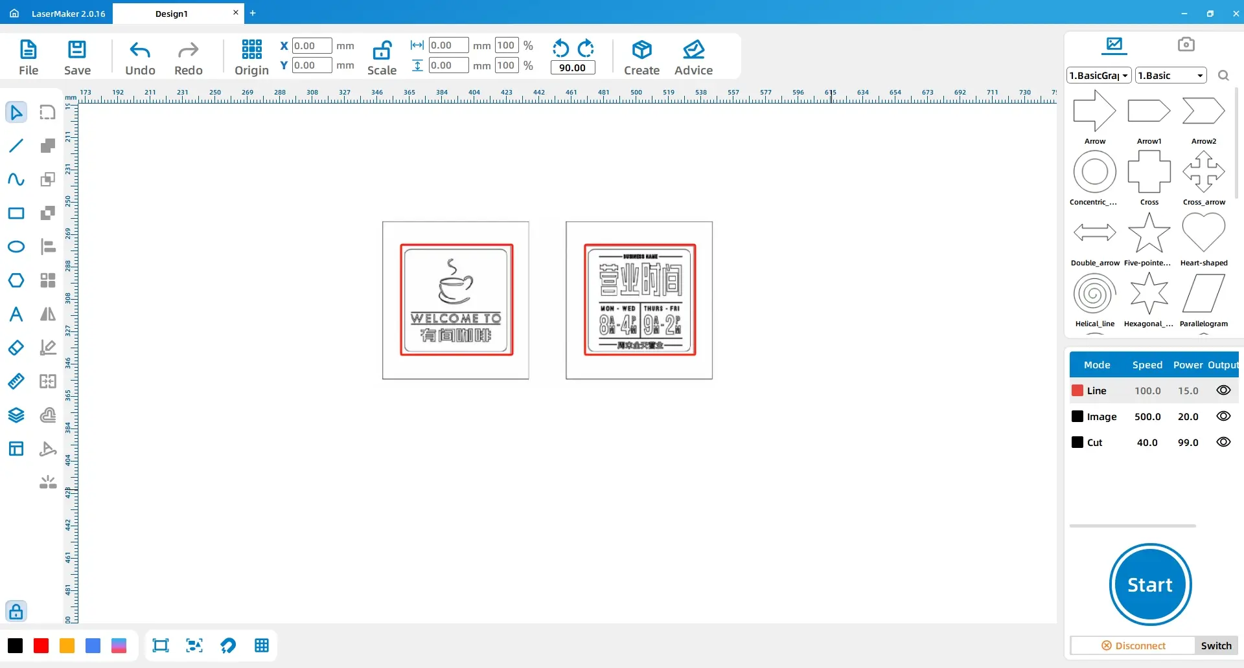Viewport: 1244px width, 668px height.
Task: Hide the Line layer visibility
Action: [x=1223, y=390]
